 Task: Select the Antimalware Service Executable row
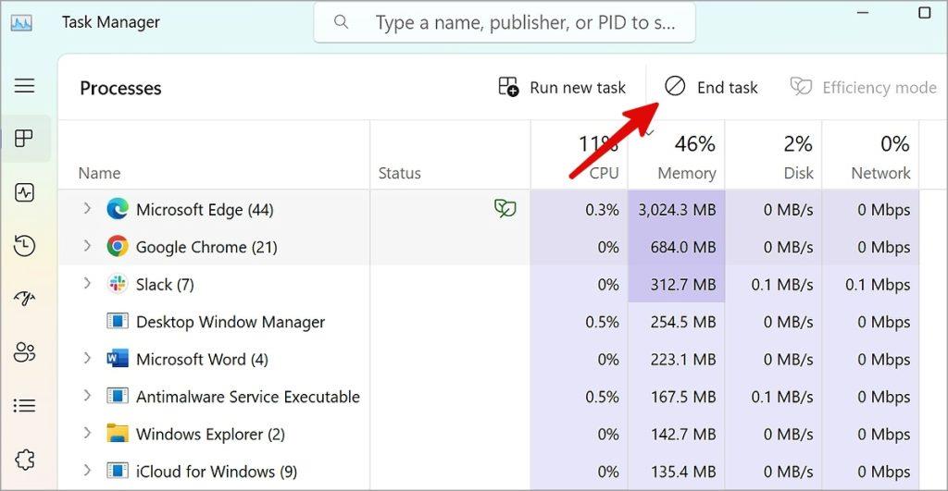pos(489,396)
